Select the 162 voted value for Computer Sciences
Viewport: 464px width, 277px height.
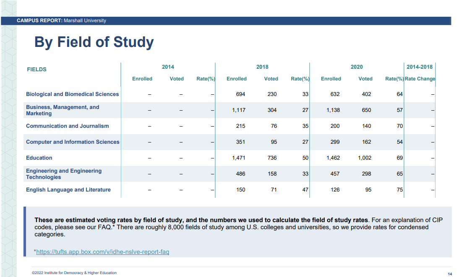point(366,142)
